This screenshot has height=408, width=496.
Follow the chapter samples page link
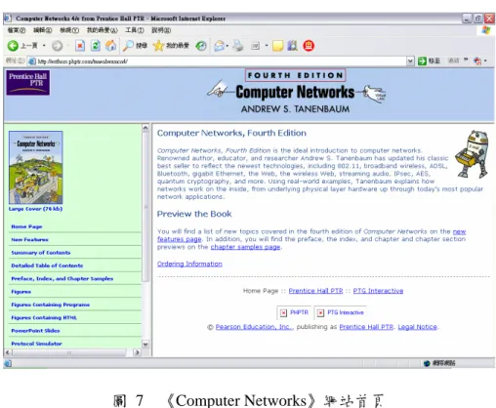[x=245, y=247]
